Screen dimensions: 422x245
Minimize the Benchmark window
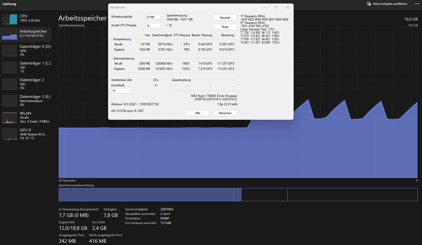pos(265,7)
